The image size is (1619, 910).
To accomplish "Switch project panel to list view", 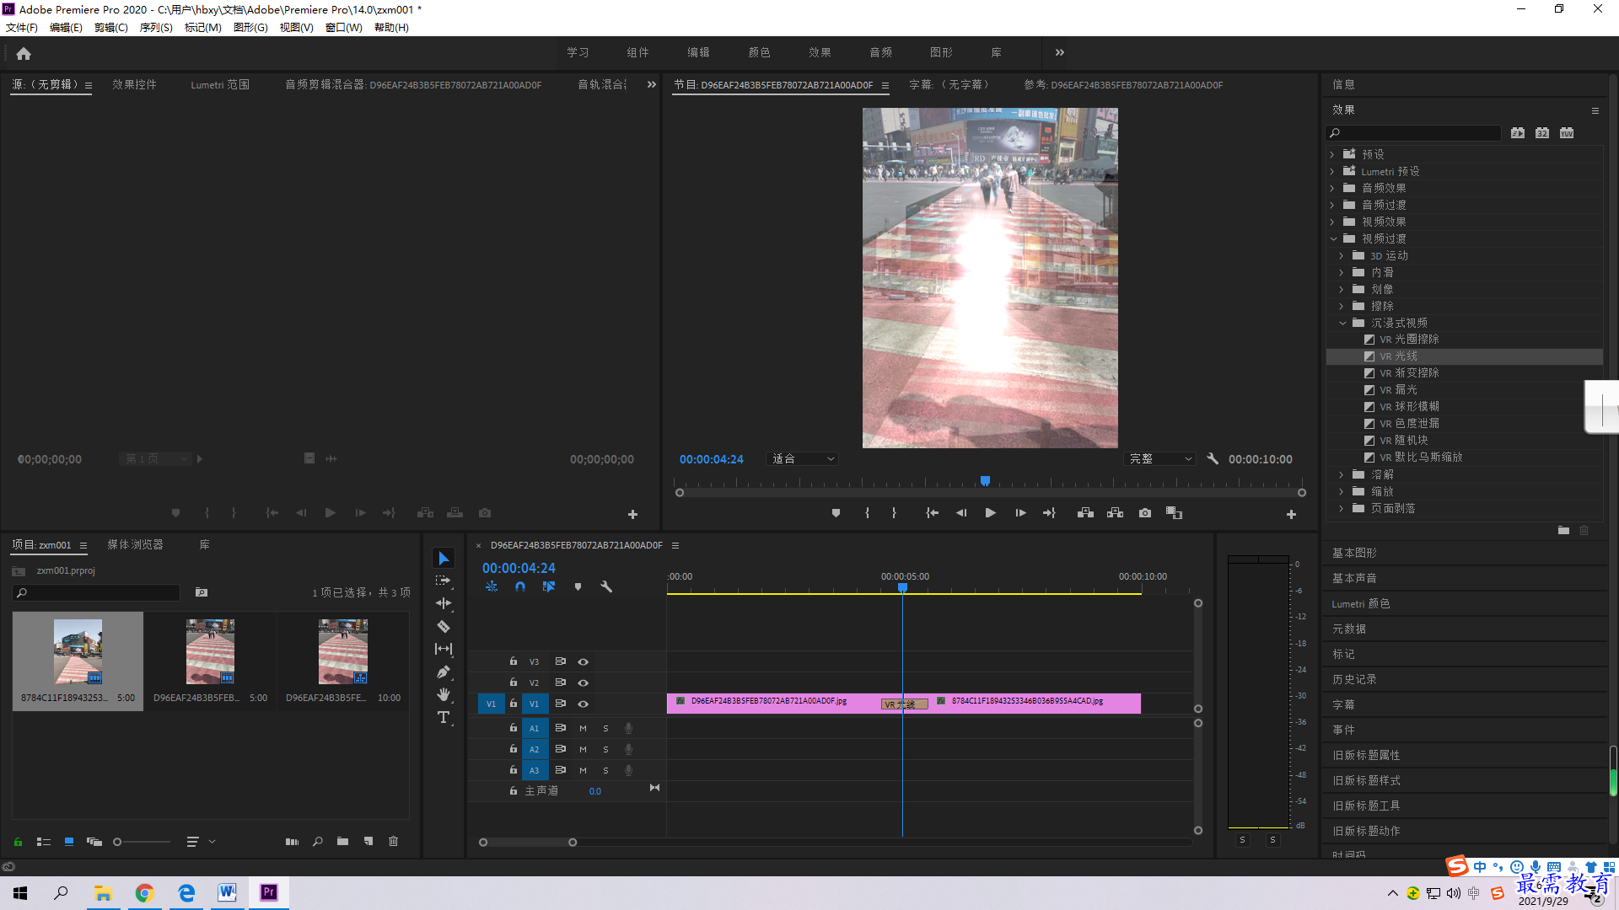I will tap(44, 841).
